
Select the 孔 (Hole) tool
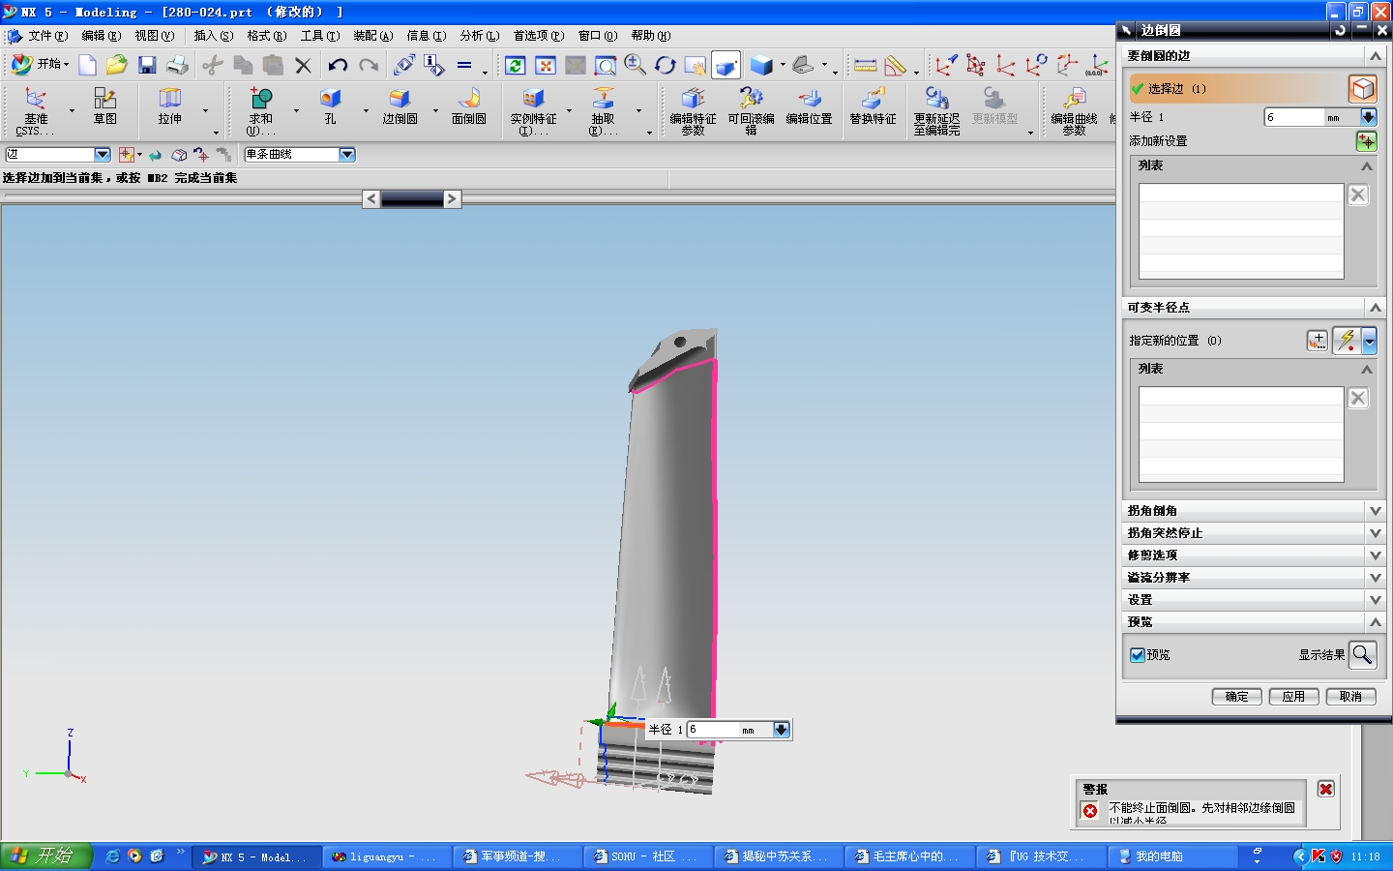330,106
